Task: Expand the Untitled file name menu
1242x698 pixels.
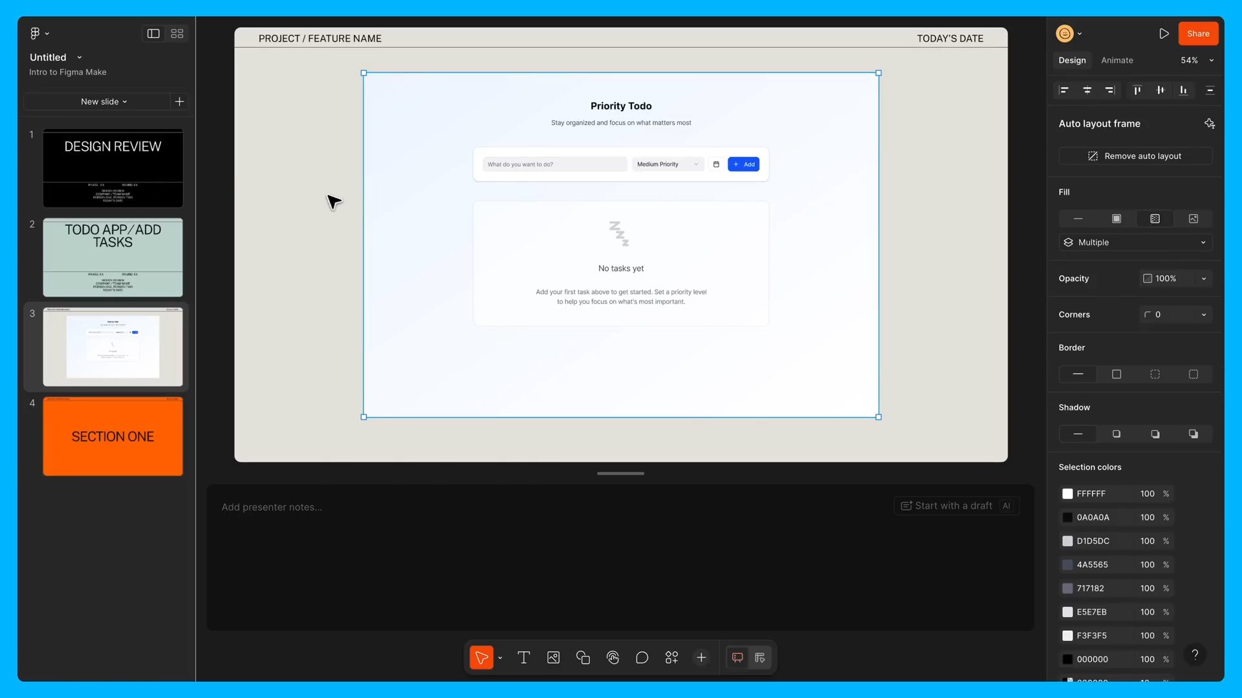Action: [x=78, y=57]
